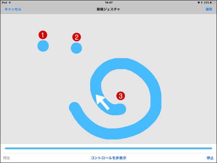Tap the iPad carrier label
The height and width of the screenshot is (163, 217).
click(4, 3)
